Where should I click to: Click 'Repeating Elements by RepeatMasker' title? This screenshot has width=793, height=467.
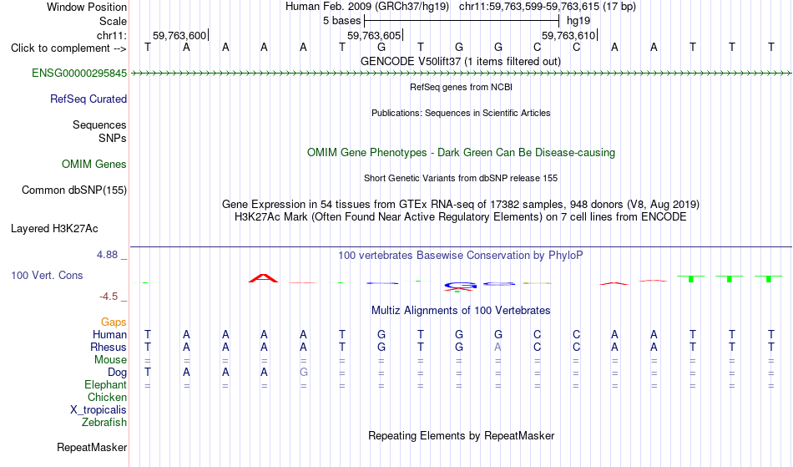pos(462,435)
